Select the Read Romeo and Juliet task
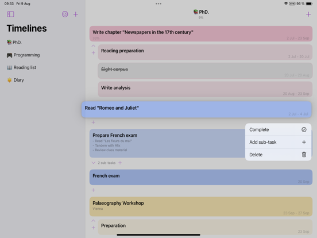 (x=196, y=109)
